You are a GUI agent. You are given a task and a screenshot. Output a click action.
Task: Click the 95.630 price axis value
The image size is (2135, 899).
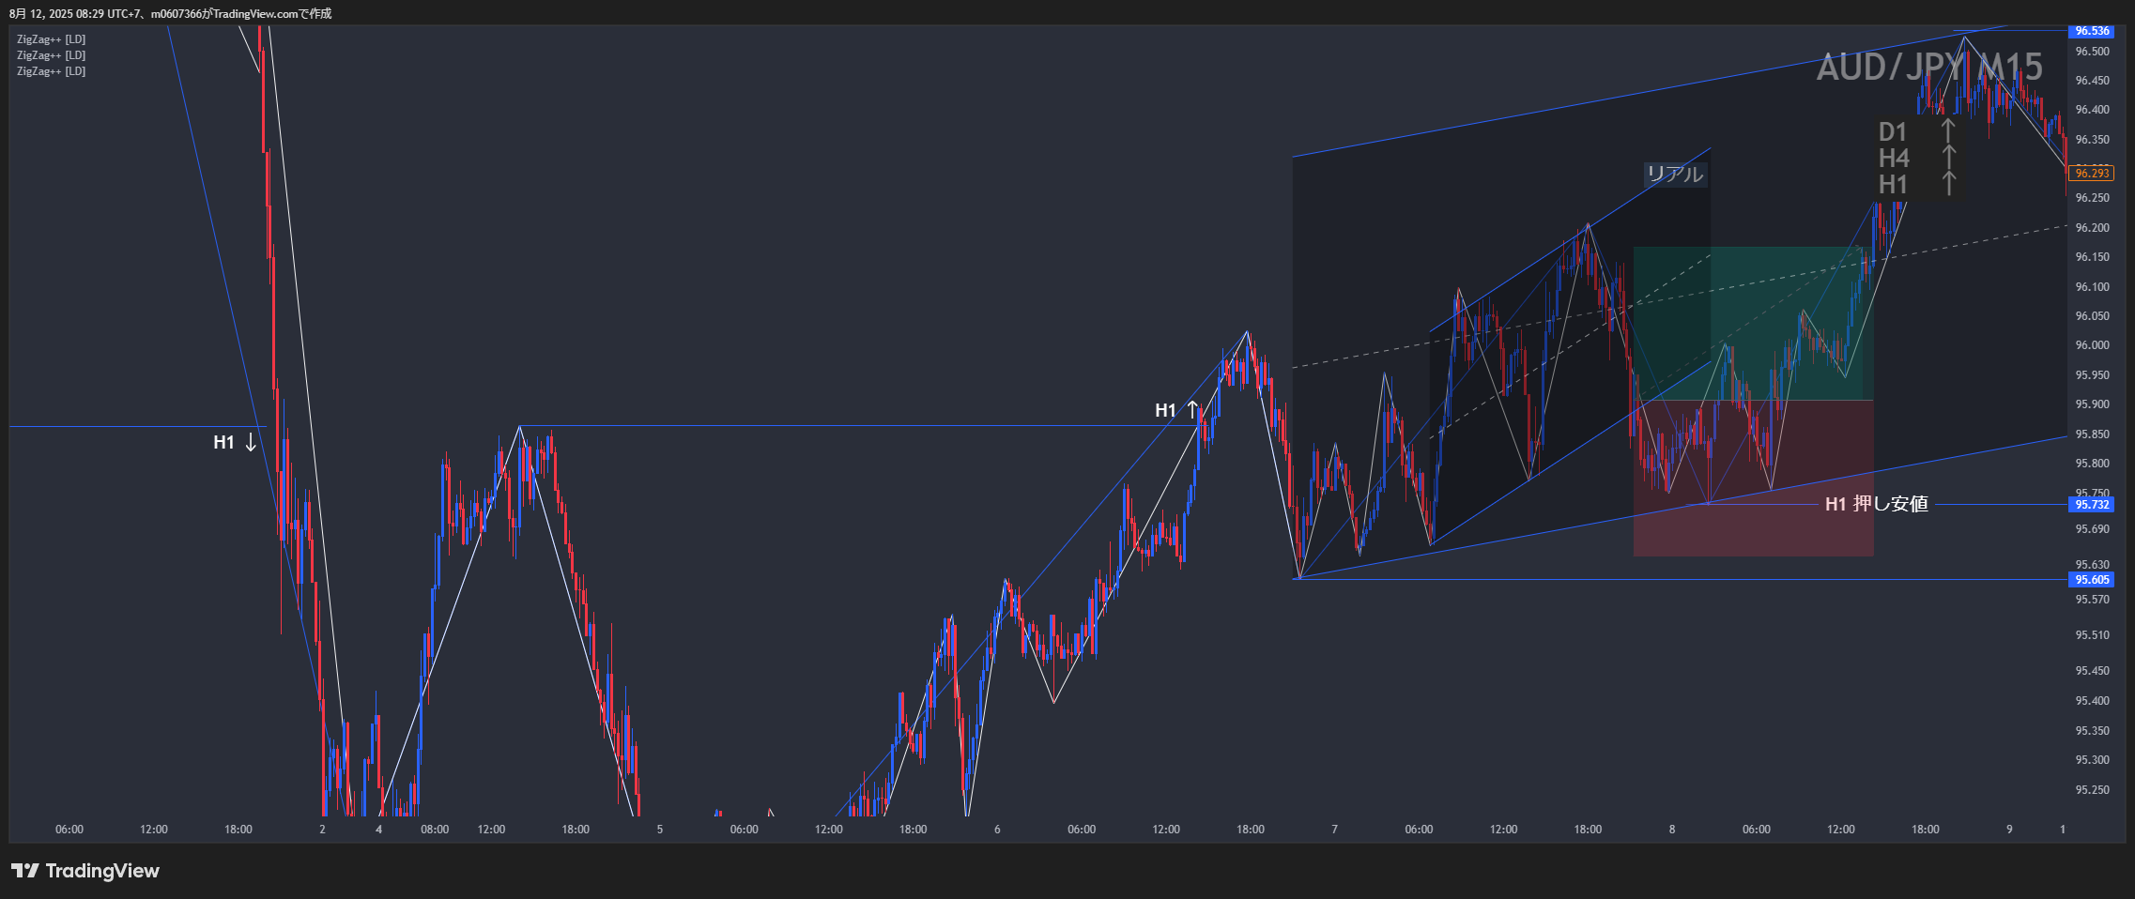(x=2092, y=565)
